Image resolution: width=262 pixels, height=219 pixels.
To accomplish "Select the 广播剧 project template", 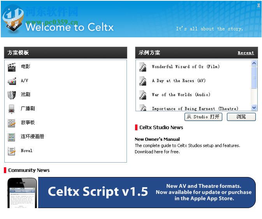I will coord(28,109).
